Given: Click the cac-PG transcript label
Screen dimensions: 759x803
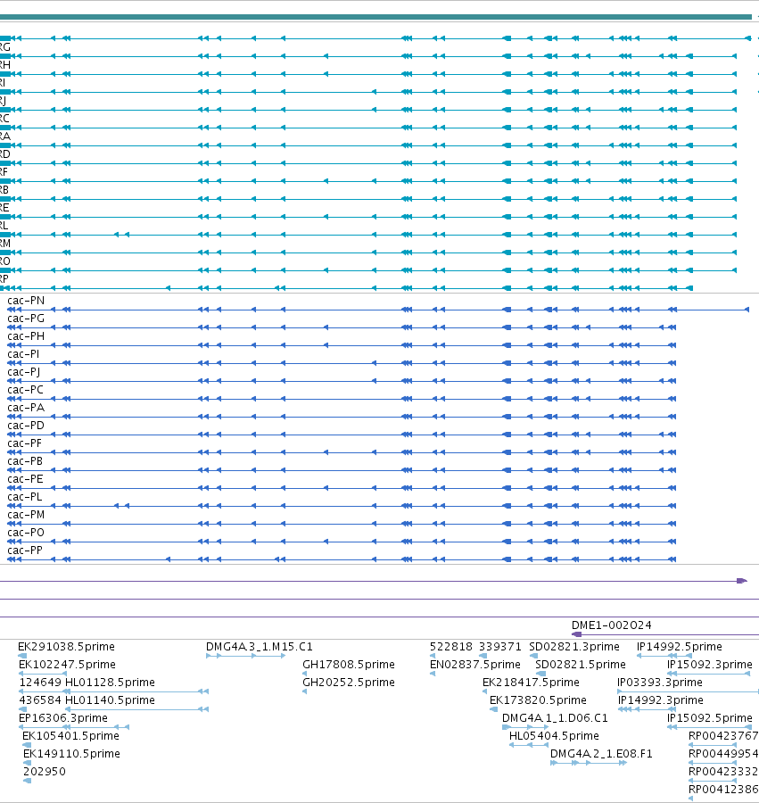Looking at the screenshot, I should tap(26, 319).
